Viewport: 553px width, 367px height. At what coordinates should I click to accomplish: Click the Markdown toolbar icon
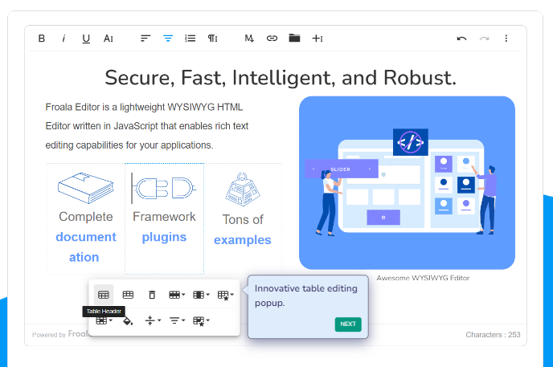pyautogui.click(x=249, y=39)
